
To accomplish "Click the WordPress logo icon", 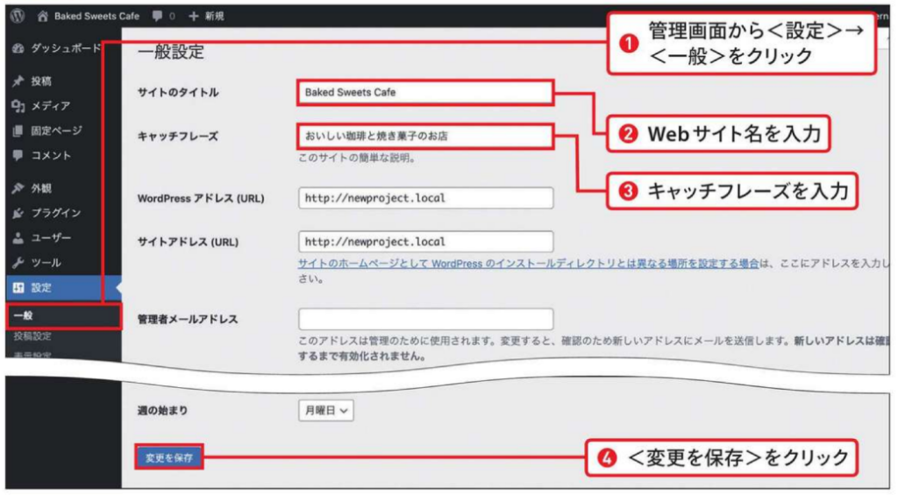I will pos(18,16).
